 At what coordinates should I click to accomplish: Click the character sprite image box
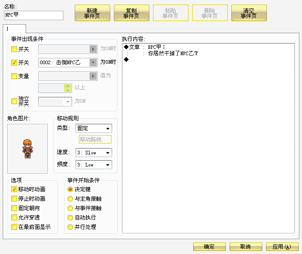27,149
